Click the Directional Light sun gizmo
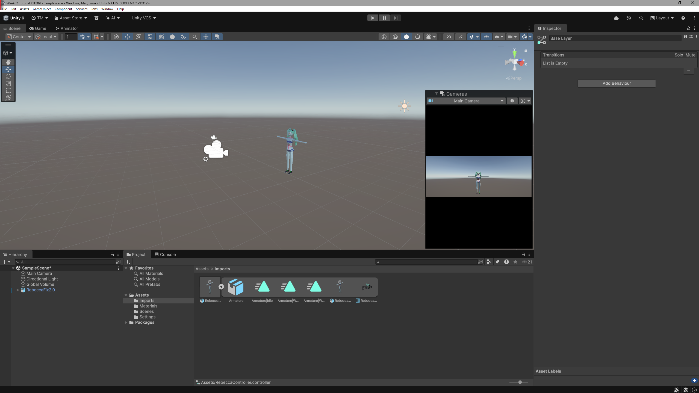The height and width of the screenshot is (393, 699). 405,106
